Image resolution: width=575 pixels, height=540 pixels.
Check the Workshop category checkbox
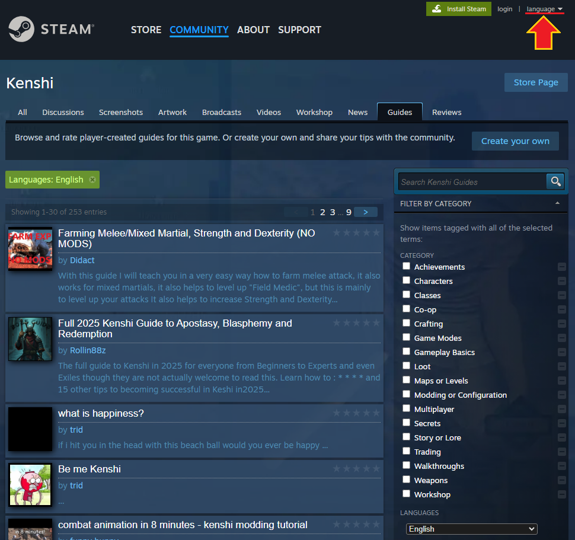coord(406,493)
